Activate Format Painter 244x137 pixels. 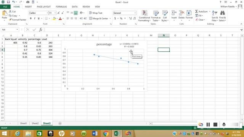click(18, 20)
